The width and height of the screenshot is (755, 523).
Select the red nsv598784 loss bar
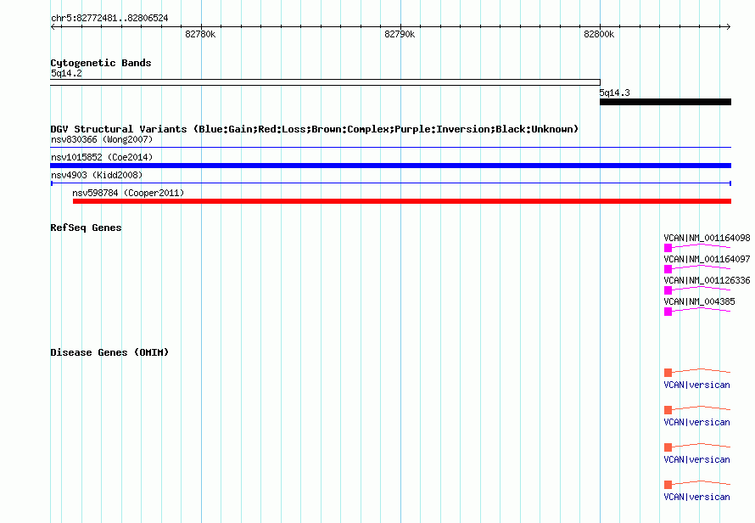coord(402,201)
